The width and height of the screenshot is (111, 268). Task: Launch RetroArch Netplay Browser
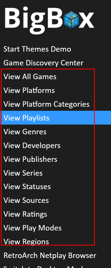click(50, 256)
